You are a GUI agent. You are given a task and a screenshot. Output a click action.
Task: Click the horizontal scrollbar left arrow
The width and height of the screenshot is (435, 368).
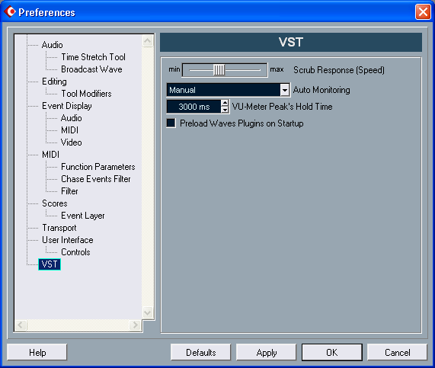tap(21, 325)
